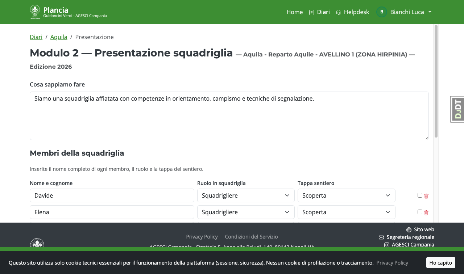Open the Segreteria regionale footer link

click(406, 237)
